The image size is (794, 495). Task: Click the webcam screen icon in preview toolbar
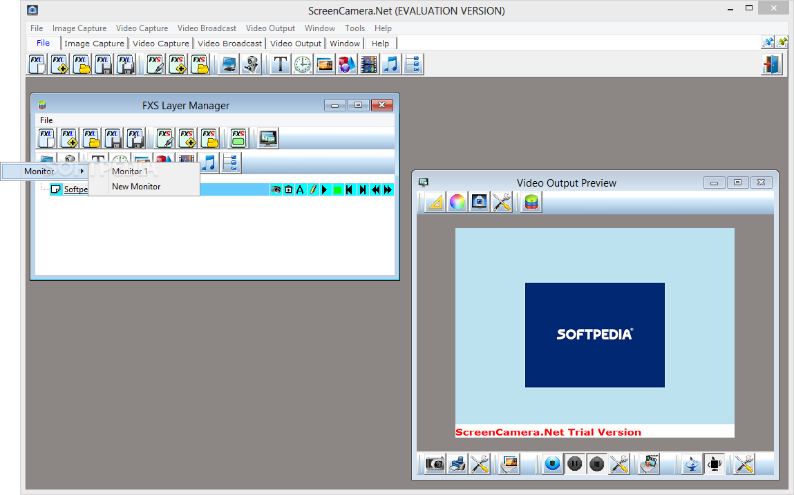pos(479,202)
